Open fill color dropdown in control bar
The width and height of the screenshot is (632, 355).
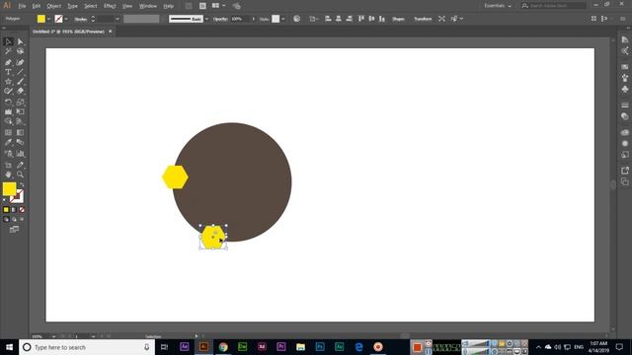point(48,19)
